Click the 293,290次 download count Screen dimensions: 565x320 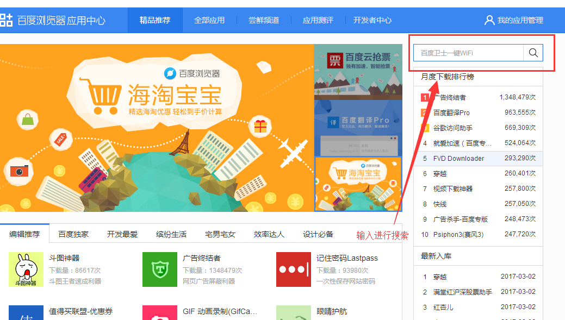[520, 158]
